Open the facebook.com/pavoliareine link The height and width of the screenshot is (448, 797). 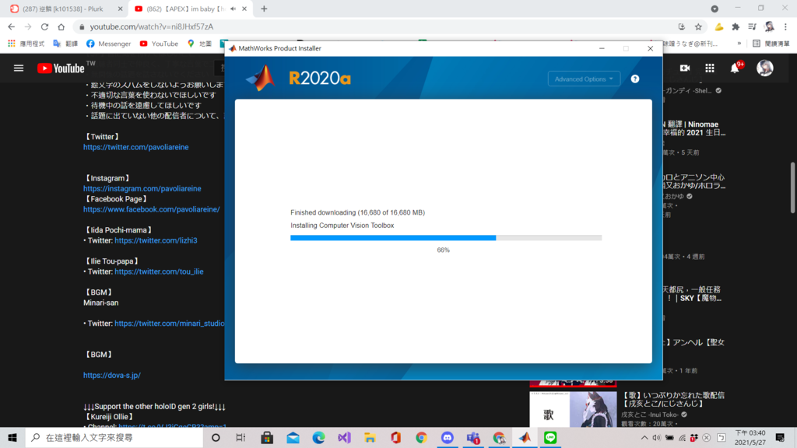[152, 209]
